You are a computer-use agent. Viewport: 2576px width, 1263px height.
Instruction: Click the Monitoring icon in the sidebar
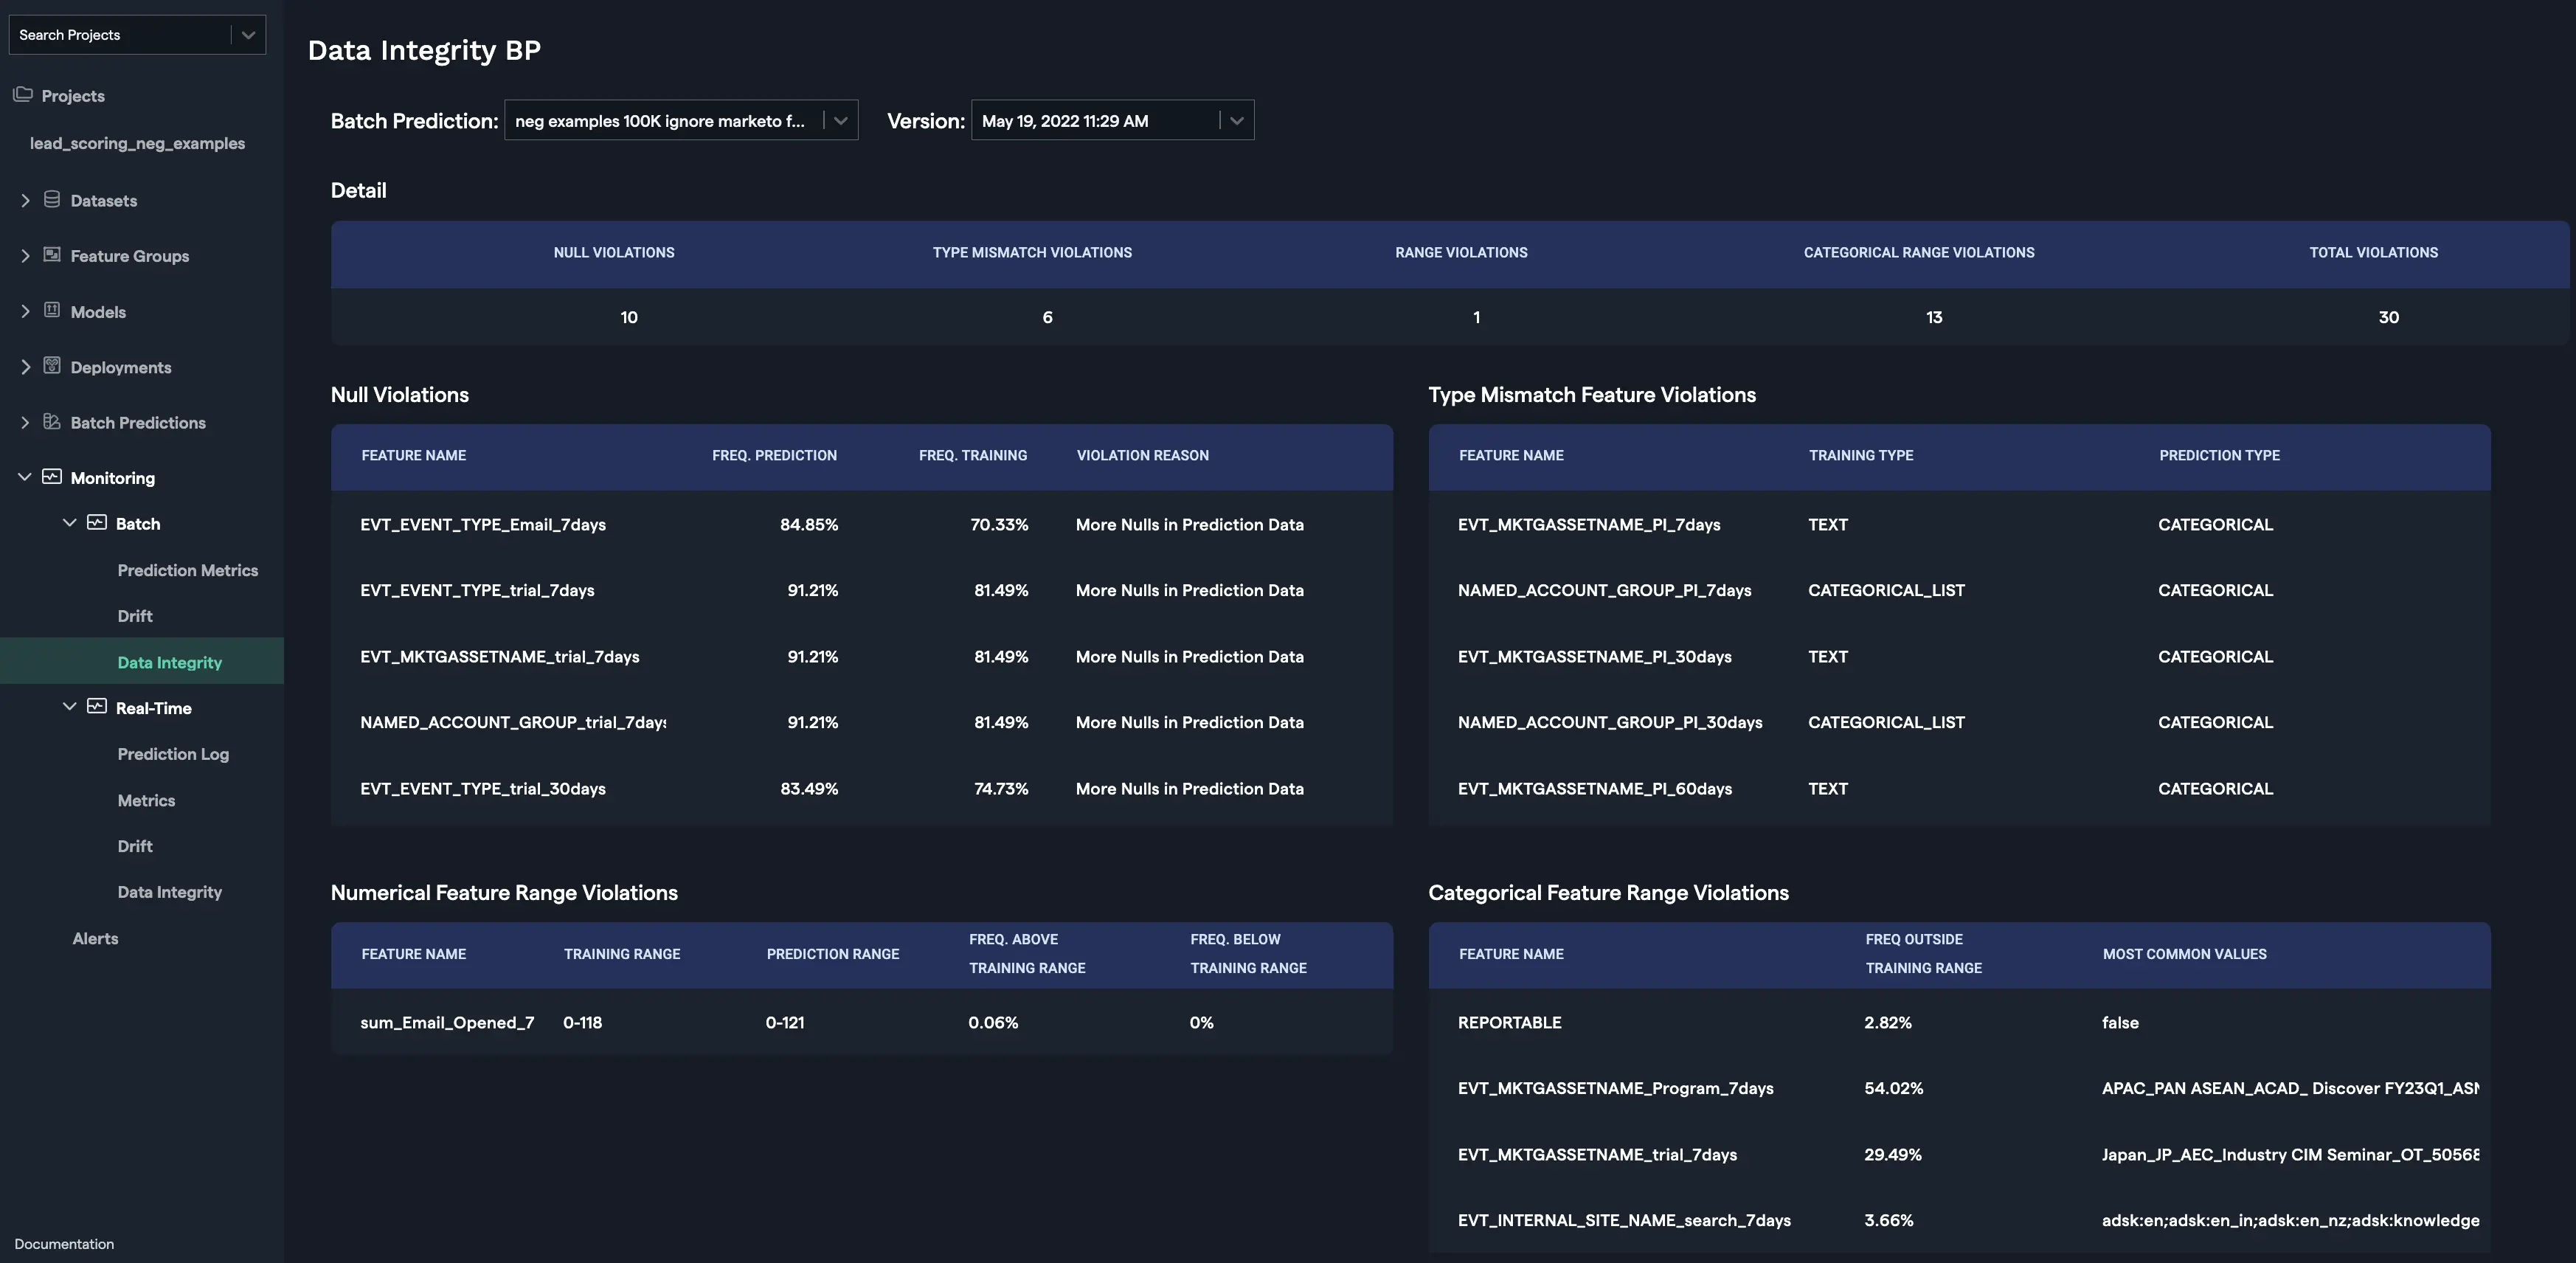(52, 477)
